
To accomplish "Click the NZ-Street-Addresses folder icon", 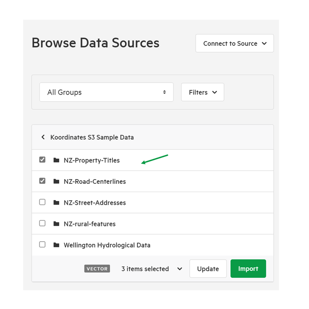I will [56, 203].
